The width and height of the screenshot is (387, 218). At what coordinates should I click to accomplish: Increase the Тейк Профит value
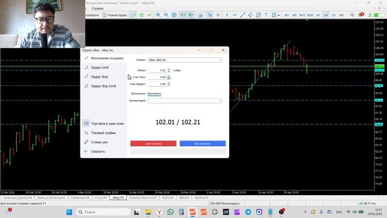click(169, 83)
